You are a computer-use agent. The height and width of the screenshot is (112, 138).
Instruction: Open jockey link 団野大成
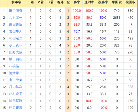click(x=16, y=52)
